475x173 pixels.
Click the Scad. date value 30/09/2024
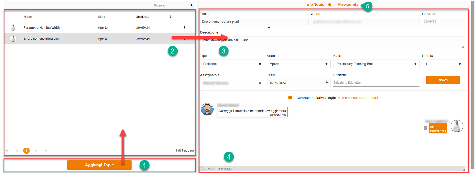click(x=277, y=83)
